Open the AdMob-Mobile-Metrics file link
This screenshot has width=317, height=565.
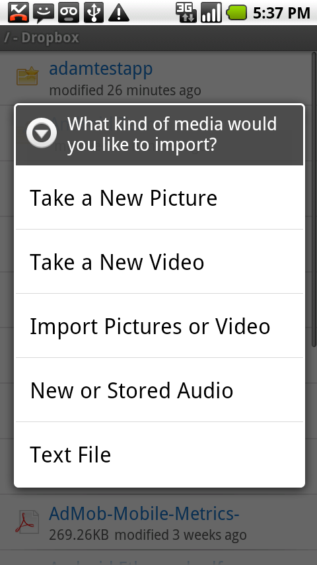(x=144, y=513)
